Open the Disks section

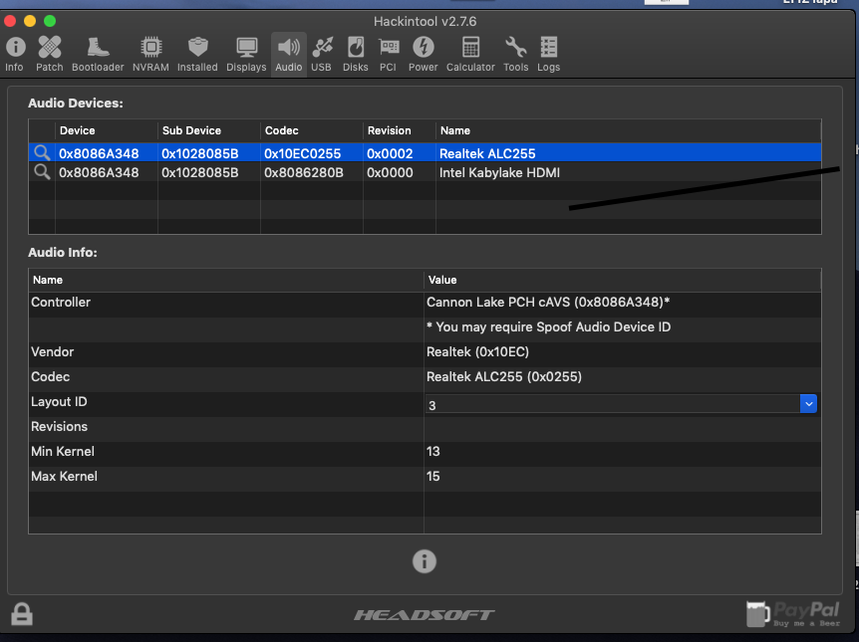356,54
